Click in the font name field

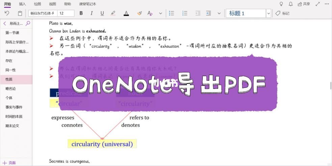[x=43, y=13]
